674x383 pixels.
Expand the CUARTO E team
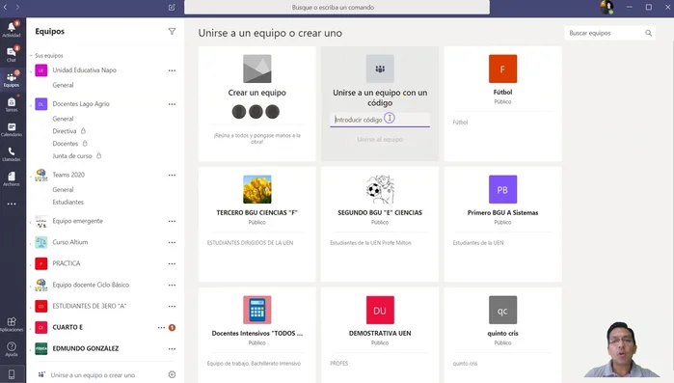(31, 328)
